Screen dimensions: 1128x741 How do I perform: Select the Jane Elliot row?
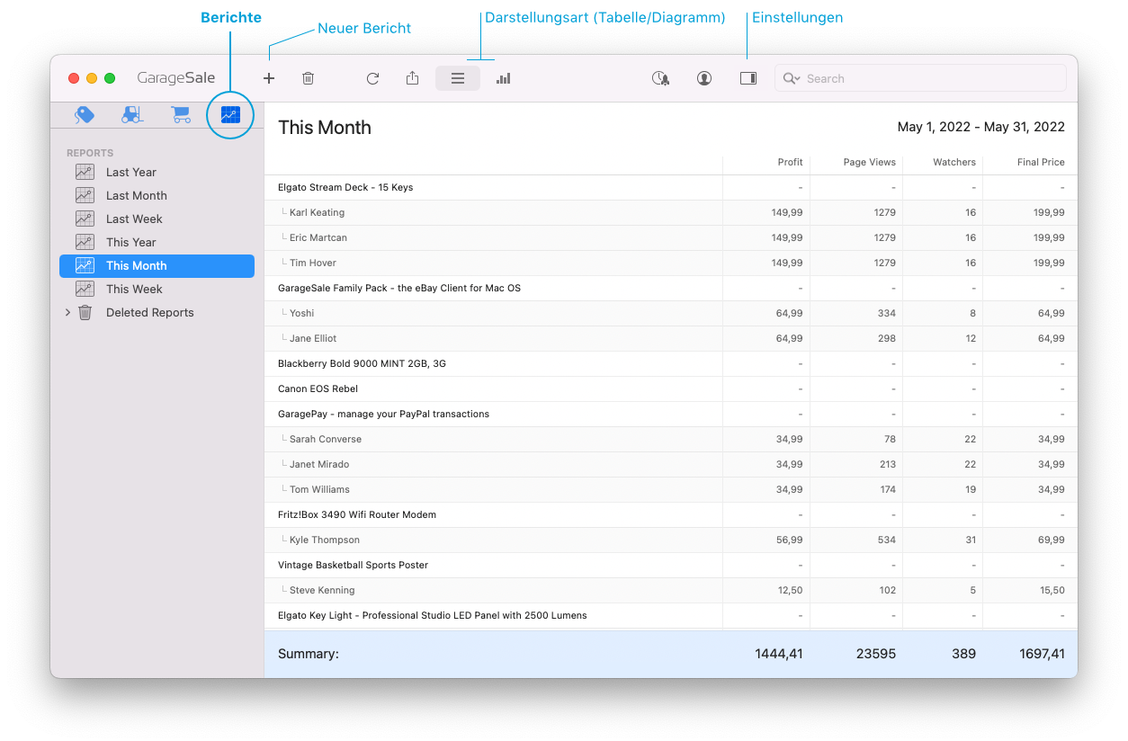click(670, 338)
